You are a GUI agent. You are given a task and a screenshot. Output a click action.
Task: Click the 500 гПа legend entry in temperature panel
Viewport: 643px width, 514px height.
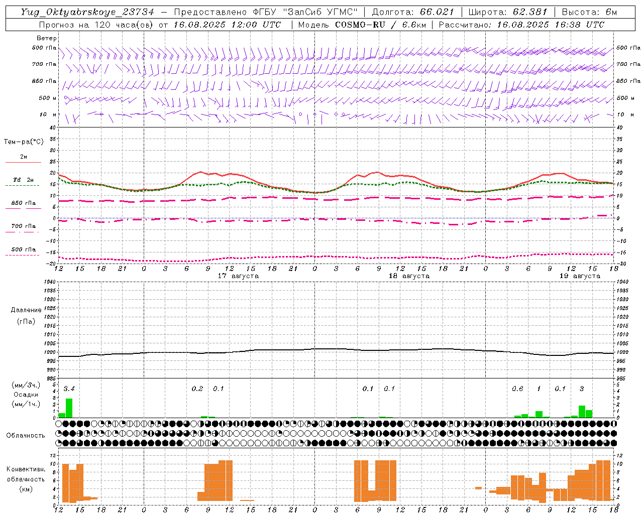point(23,249)
